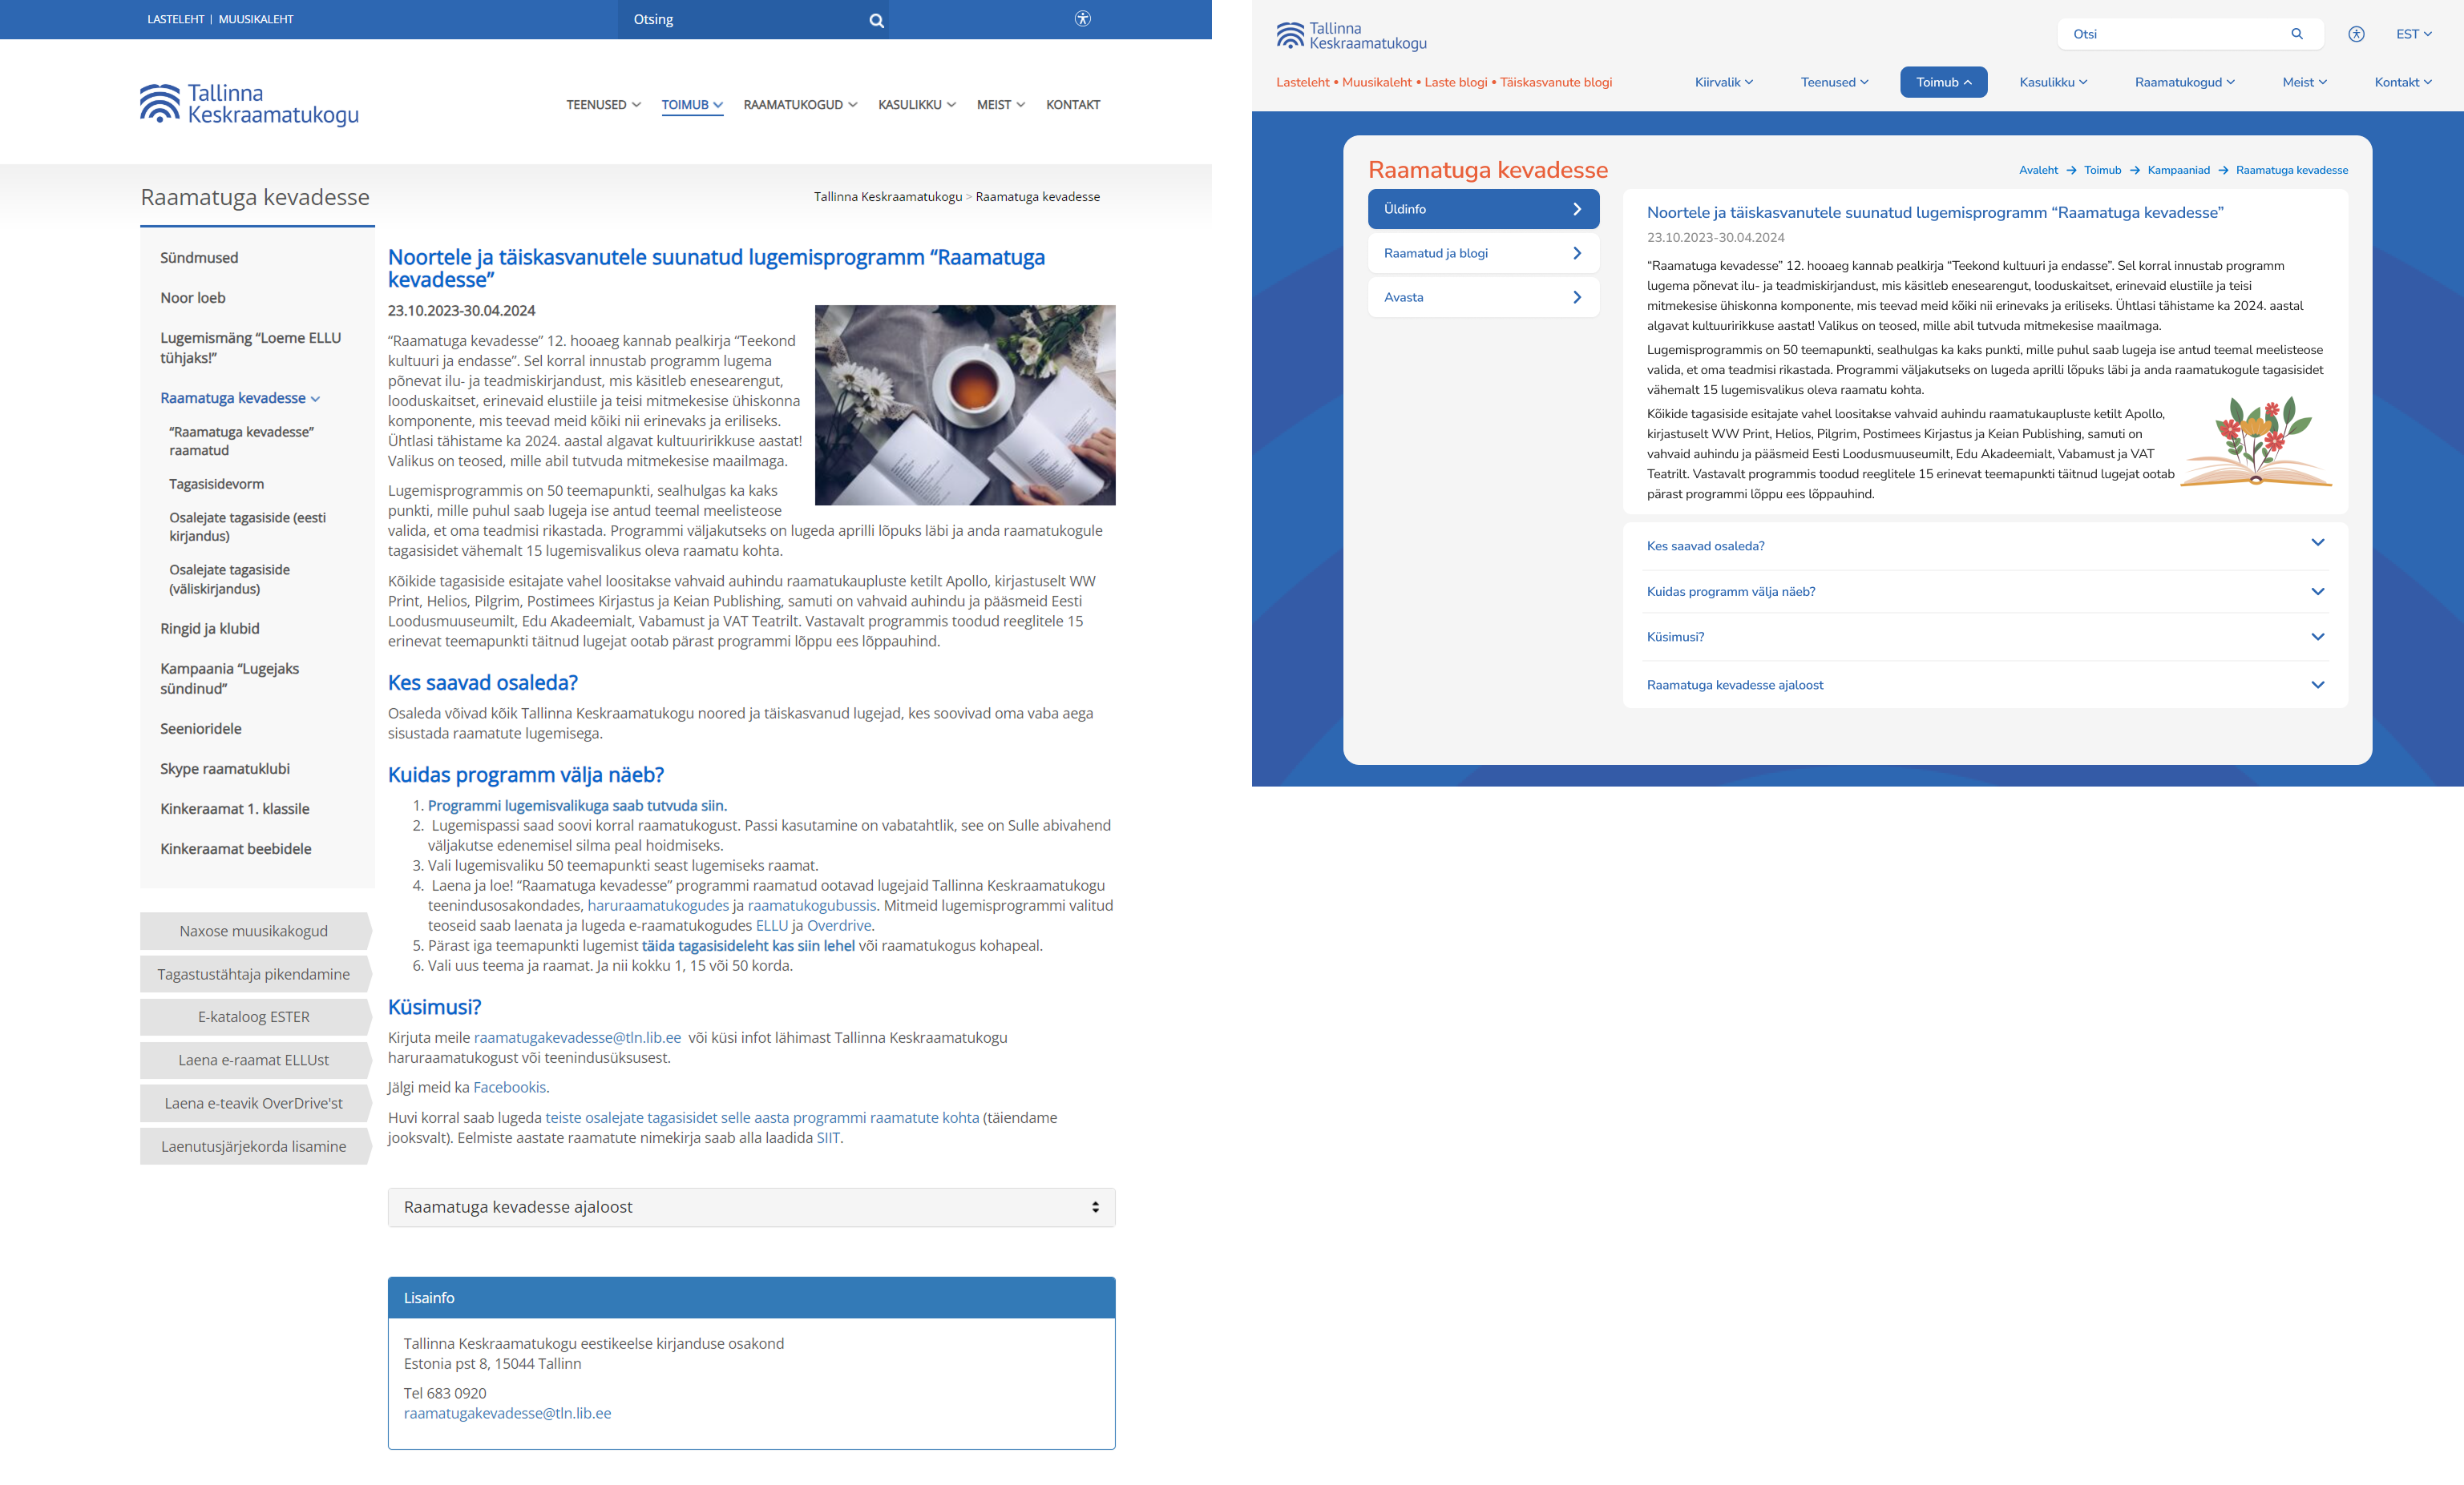Expand the Küsimusi? accordion chevron

click(x=2317, y=637)
